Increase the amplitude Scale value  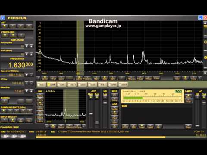pyautogui.click(x=31, y=54)
